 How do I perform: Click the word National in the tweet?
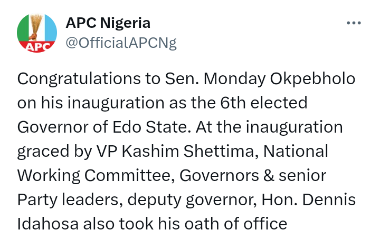296,152
